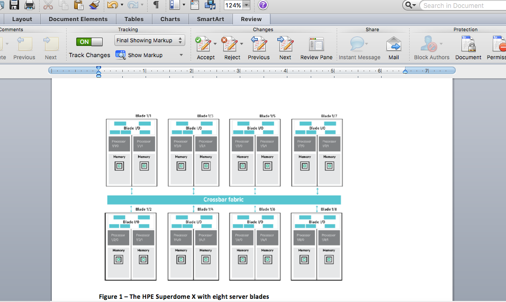
Task: Switch to the SmartArt tab
Action: (210, 19)
